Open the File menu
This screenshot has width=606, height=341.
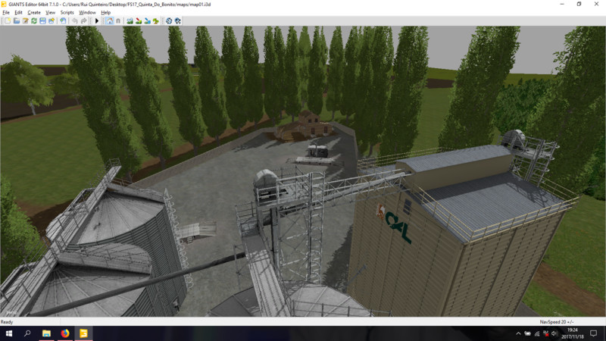[6, 13]
